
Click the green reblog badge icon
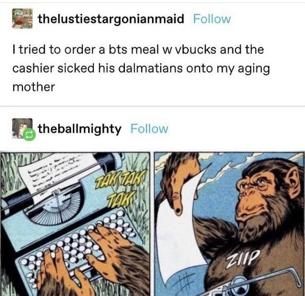pyautogui.click(x=29, y=134)
